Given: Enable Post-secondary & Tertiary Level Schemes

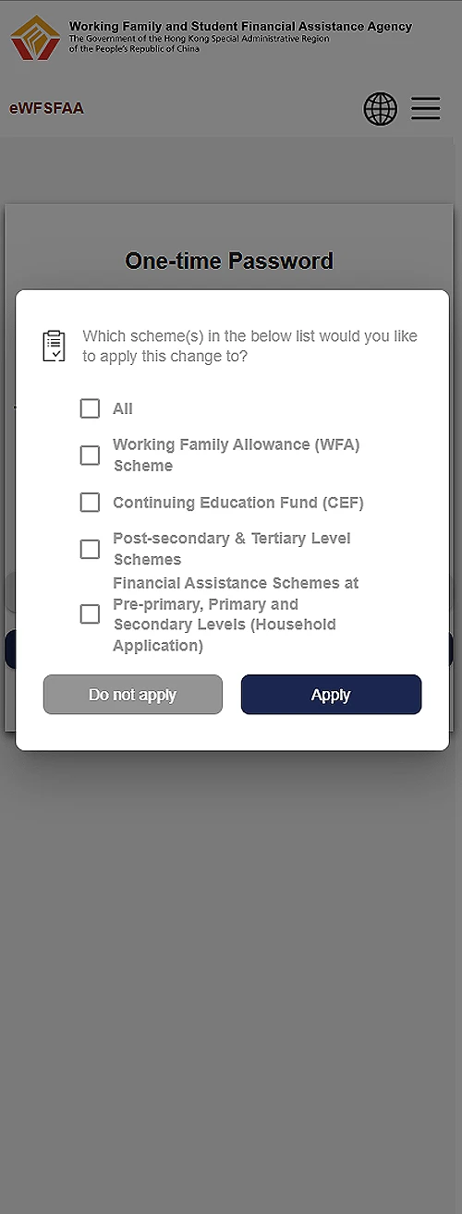Looking at the screenshot, I should pyautogui.click(x=90, y=549).
